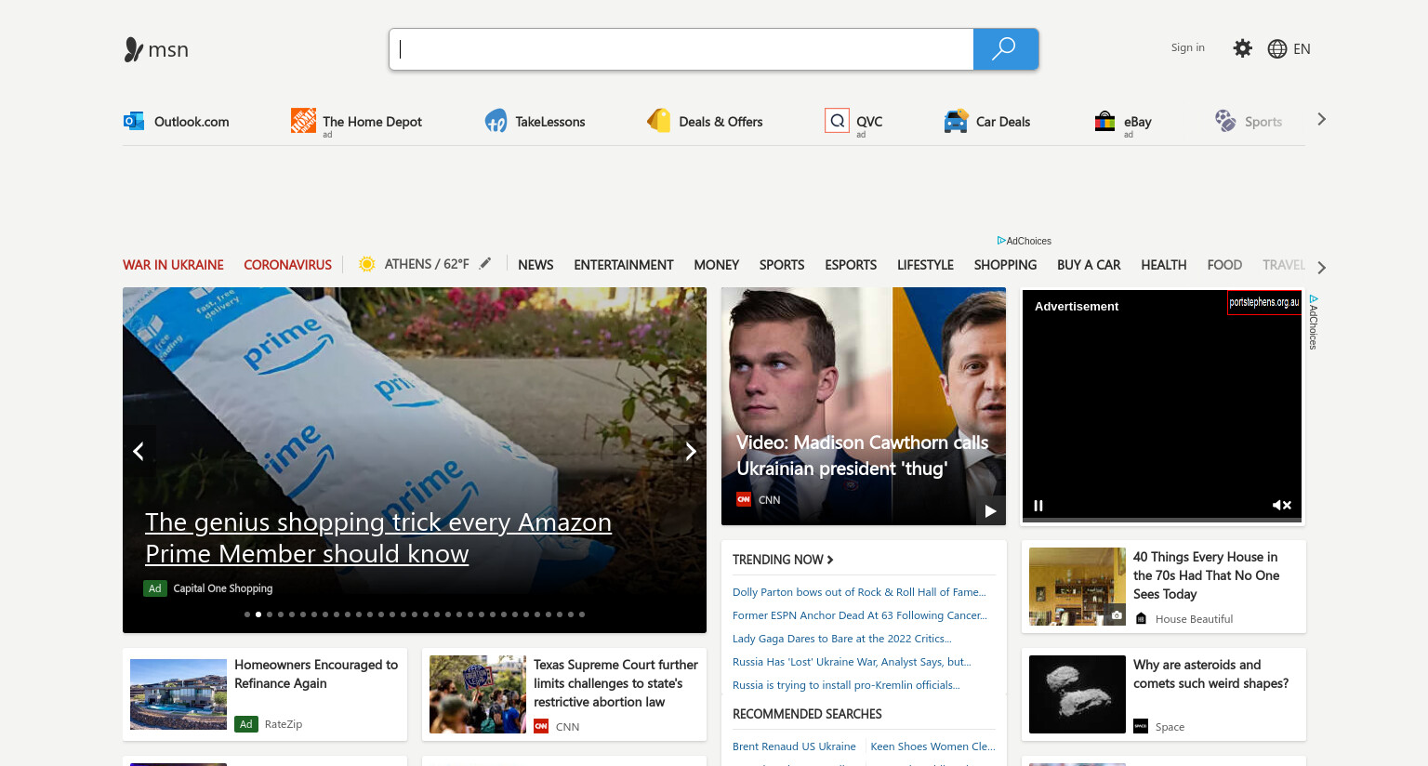Open the WAR IN UKRAINE tab

[173, 265]
